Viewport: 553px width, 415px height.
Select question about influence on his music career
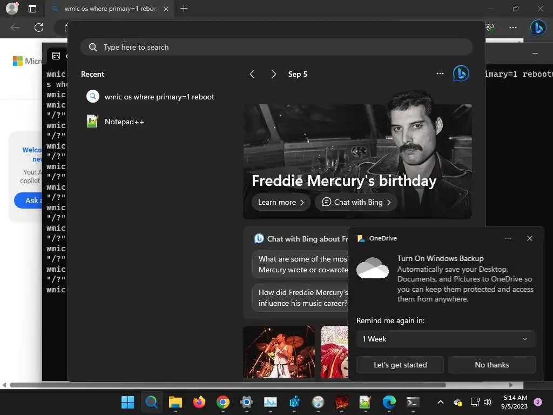(300, 298)
